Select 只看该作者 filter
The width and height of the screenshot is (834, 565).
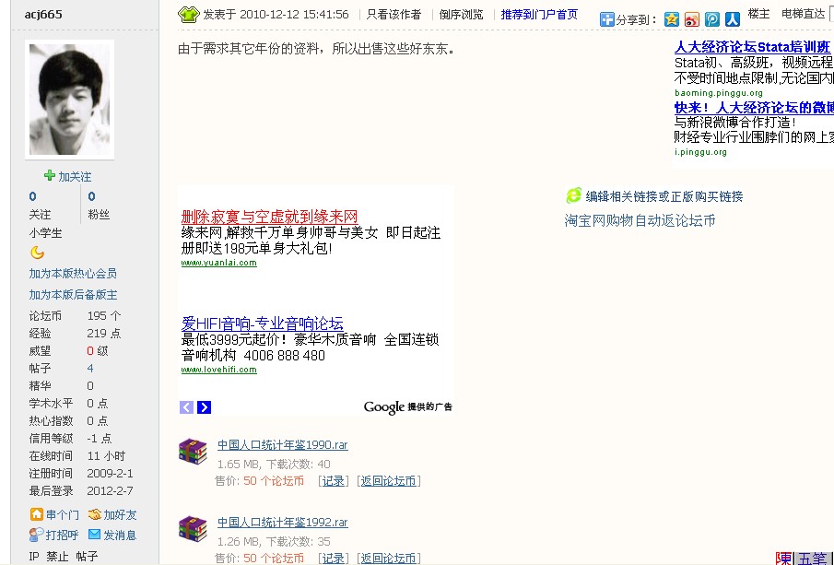(394, 15)
